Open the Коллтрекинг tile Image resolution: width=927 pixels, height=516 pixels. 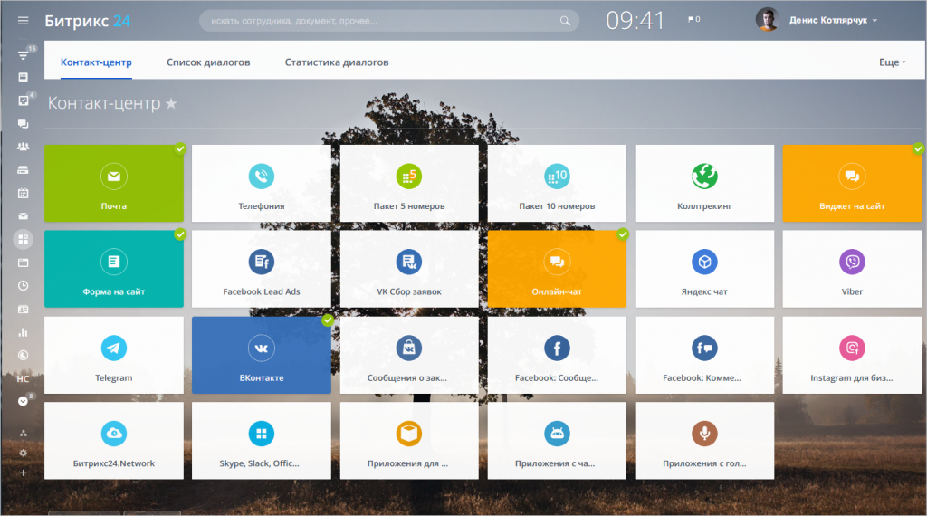tap(704, 183)
